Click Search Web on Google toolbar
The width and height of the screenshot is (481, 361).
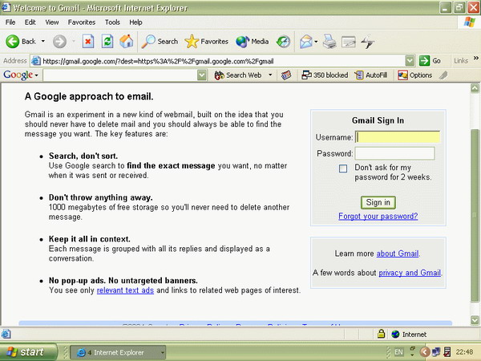point(238,75)
